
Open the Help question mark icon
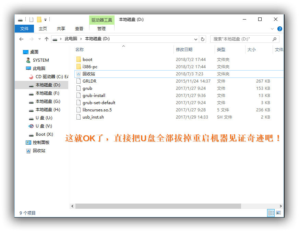(280, 29)
